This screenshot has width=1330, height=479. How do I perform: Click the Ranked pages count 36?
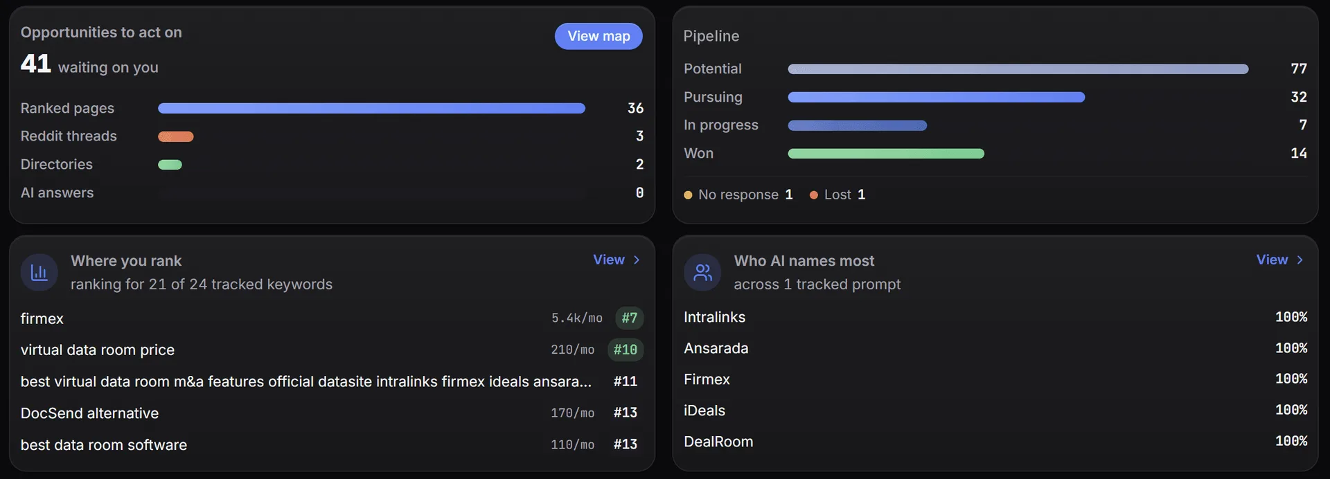pos(635,109)
